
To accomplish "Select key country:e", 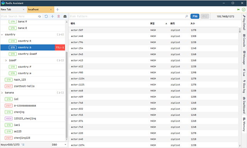I will pyautogui.click(x=32, y=73).
